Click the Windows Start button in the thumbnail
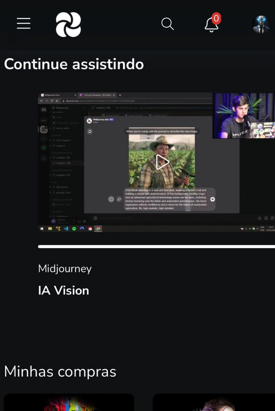The image size is (275, 411). [x=42, y=229]
